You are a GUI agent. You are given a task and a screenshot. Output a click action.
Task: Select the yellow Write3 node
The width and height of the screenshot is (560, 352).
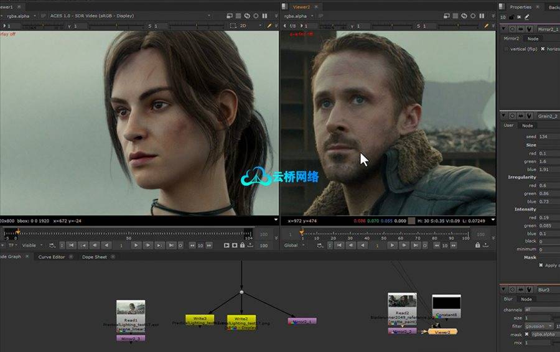click(200, 319)
